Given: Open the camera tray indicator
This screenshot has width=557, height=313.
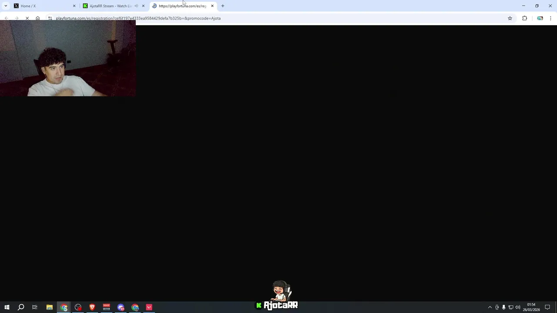Looking at the screenshot, I should click(x=497, y=307).
